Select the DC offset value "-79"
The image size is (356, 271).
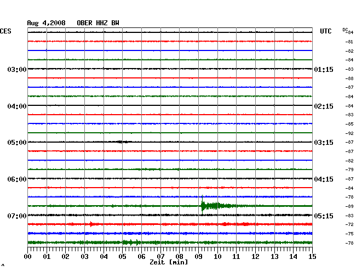[349, 170]
